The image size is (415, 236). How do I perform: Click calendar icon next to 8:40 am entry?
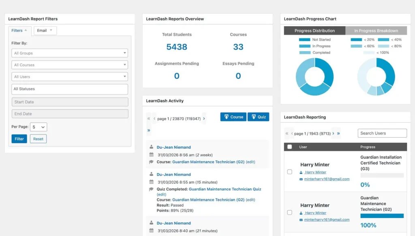[152, 230]
